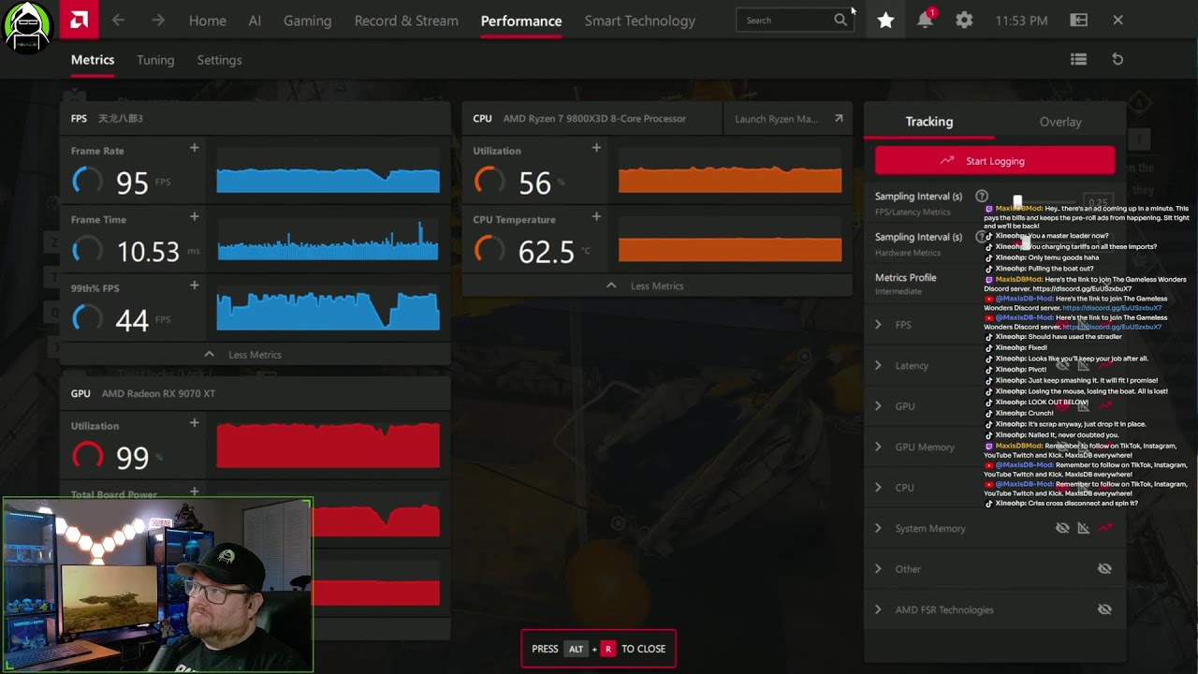Viewport: 1198px width, 674px height.
Task: Click the 62.5 °C temperature value
Action: click(548, 251)
